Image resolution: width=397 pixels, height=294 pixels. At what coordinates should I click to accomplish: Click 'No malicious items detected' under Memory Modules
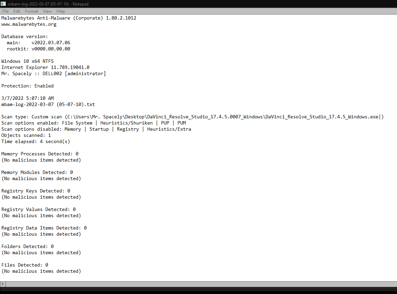(x=41, y=179)
